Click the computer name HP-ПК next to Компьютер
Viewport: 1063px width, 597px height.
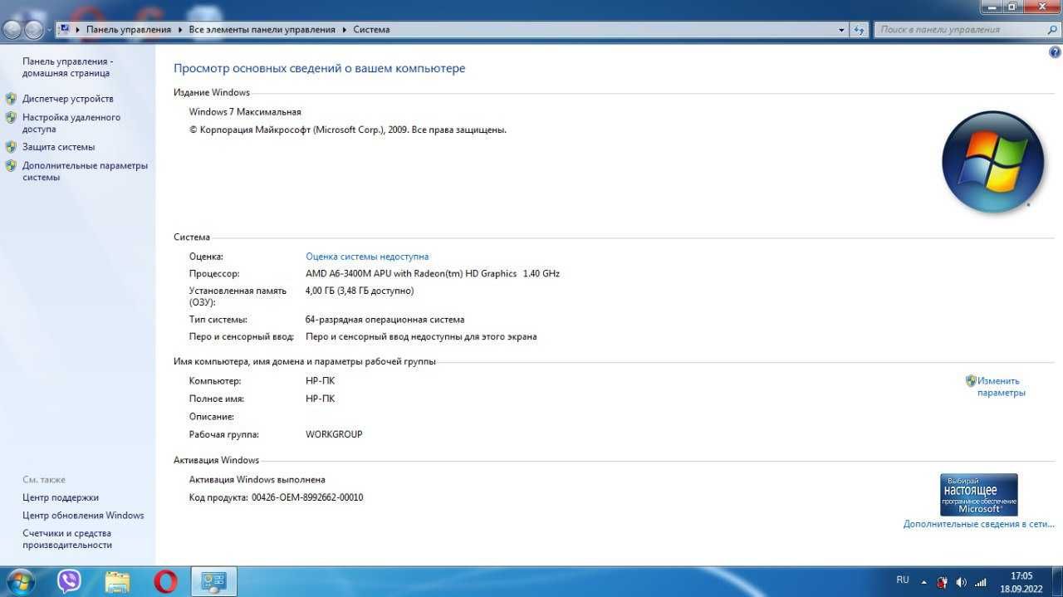pyautogui.click(x=321, y=381)
